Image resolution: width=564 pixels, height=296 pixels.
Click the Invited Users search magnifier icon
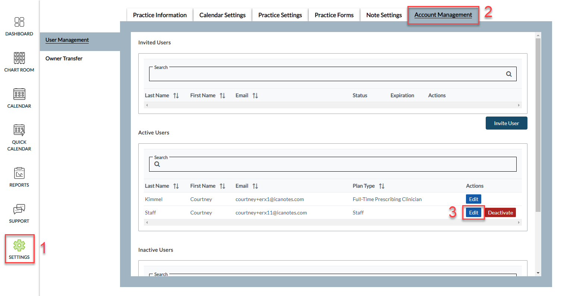click(509, 74)
